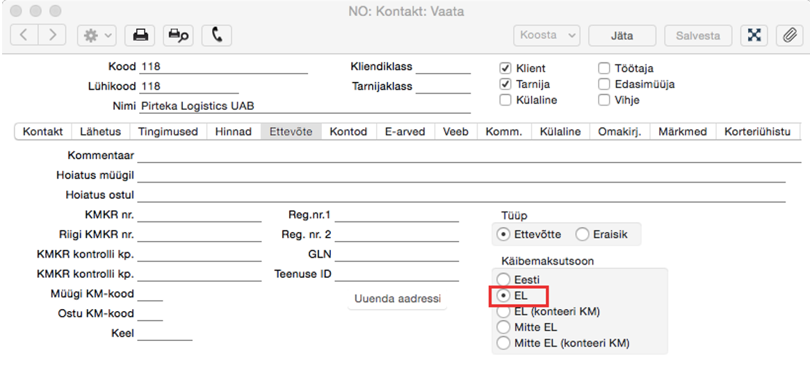Tick the Edasimüüja checkbox
The image size is (810, 375).
[x=604, y=84]
